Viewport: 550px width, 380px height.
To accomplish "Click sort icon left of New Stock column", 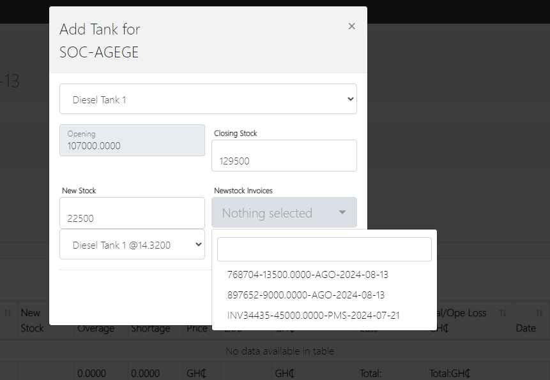I will pyautogui.click(x=8, y=313).
